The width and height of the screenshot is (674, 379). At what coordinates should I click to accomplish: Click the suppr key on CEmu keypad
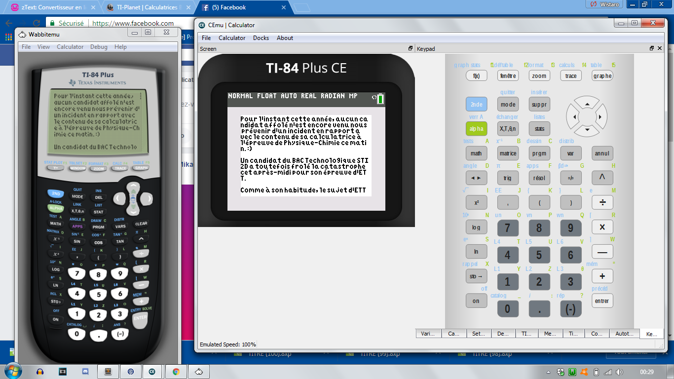coord(539,104)
